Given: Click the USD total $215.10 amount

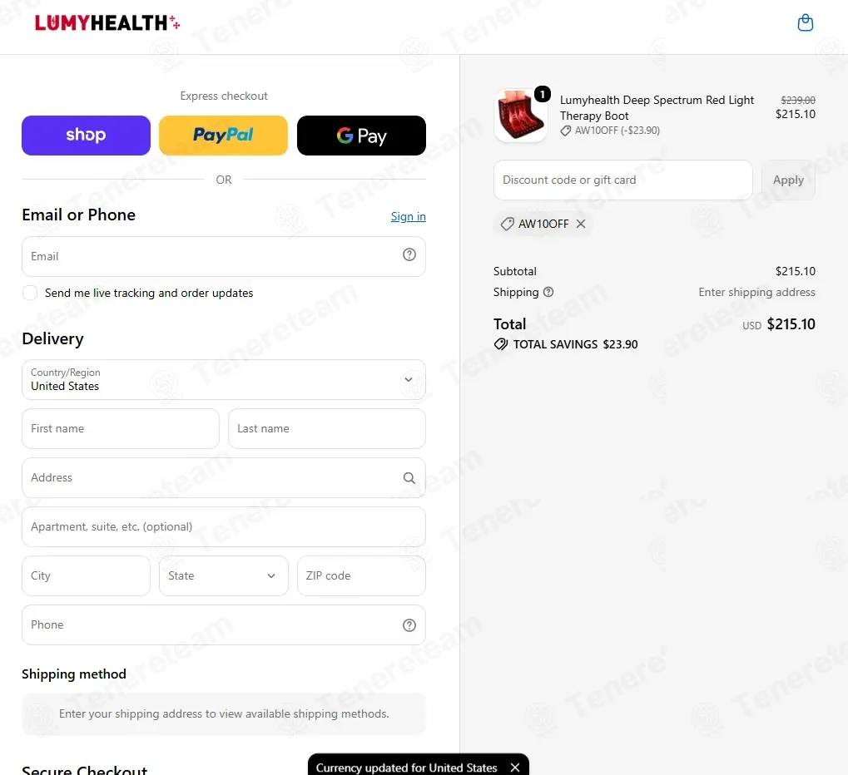Looking at the screenshot, I should click(x=791, y=324).
